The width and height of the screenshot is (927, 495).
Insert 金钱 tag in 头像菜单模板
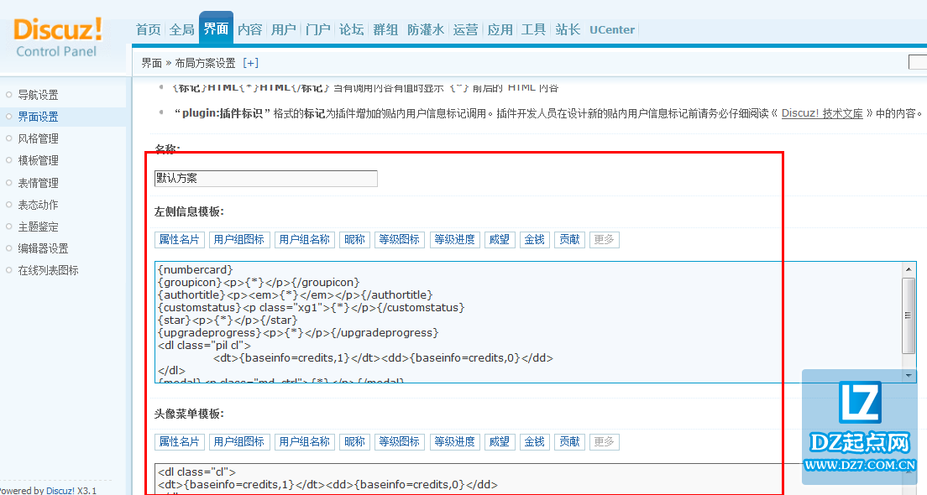tap(534, 442)
